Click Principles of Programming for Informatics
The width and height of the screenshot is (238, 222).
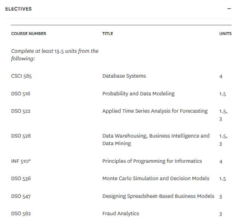pyautogui.click(x=152, y=161)
